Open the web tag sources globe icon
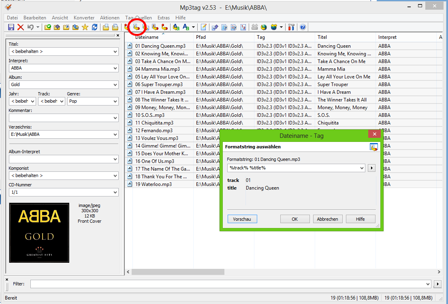Image resolution: width=448 pixels, height=304 pixels. 264,27
